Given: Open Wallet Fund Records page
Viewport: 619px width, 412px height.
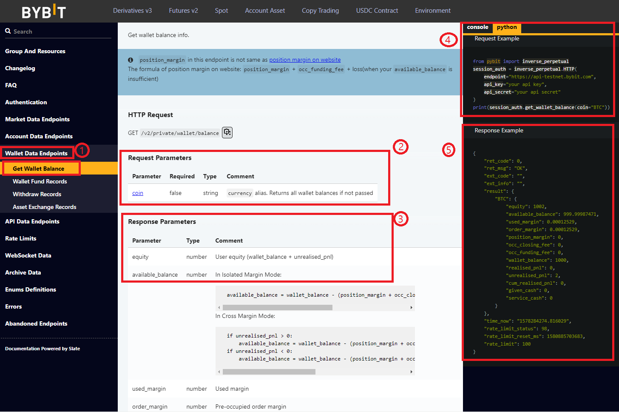Looking at the screenshot, I should (40, 181).
